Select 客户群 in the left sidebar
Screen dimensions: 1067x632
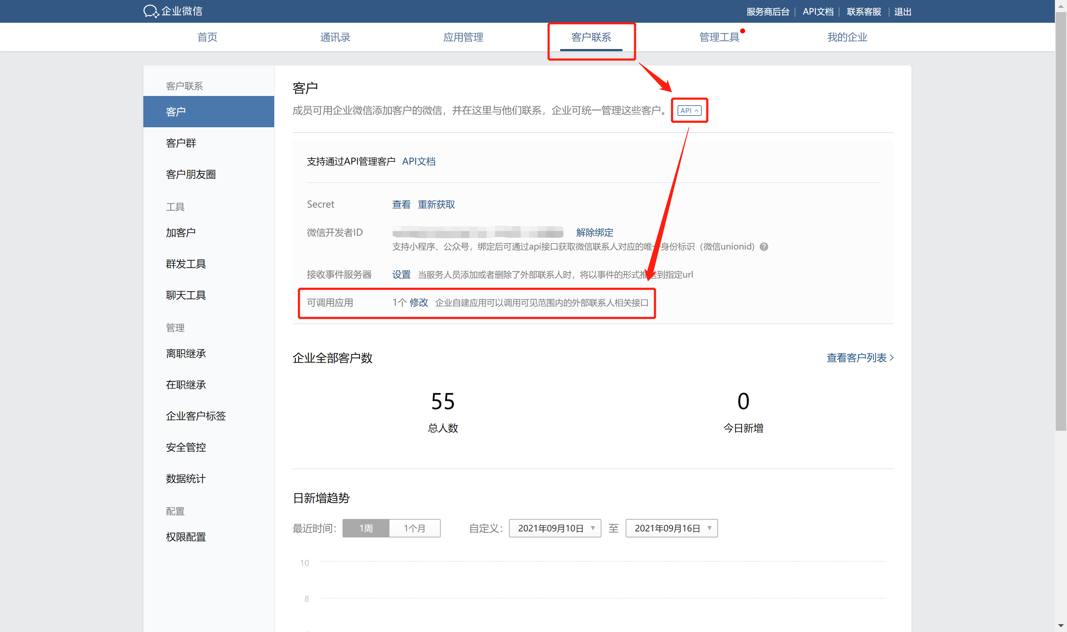tap(181, 143)
